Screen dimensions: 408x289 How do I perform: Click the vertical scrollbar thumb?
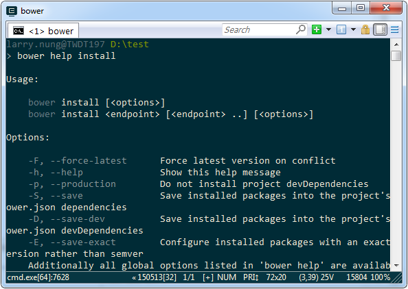point(396,56)
